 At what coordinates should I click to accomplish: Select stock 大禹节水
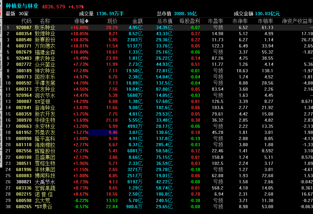[x=45, y=182]
